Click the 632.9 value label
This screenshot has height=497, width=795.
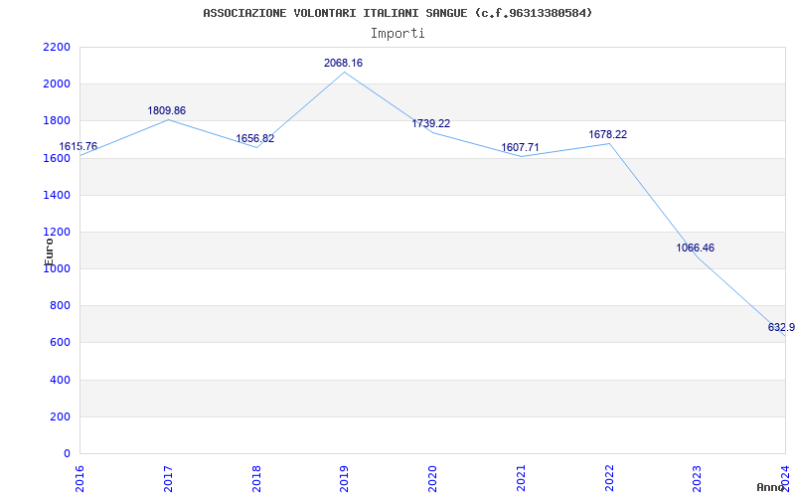coord(781,327)
